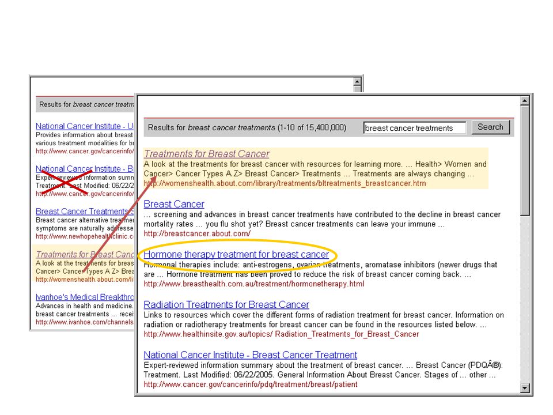This screenshot has height=415, width=553.
Task: Open the Breast Cancer result link
Action: point(174,204)
